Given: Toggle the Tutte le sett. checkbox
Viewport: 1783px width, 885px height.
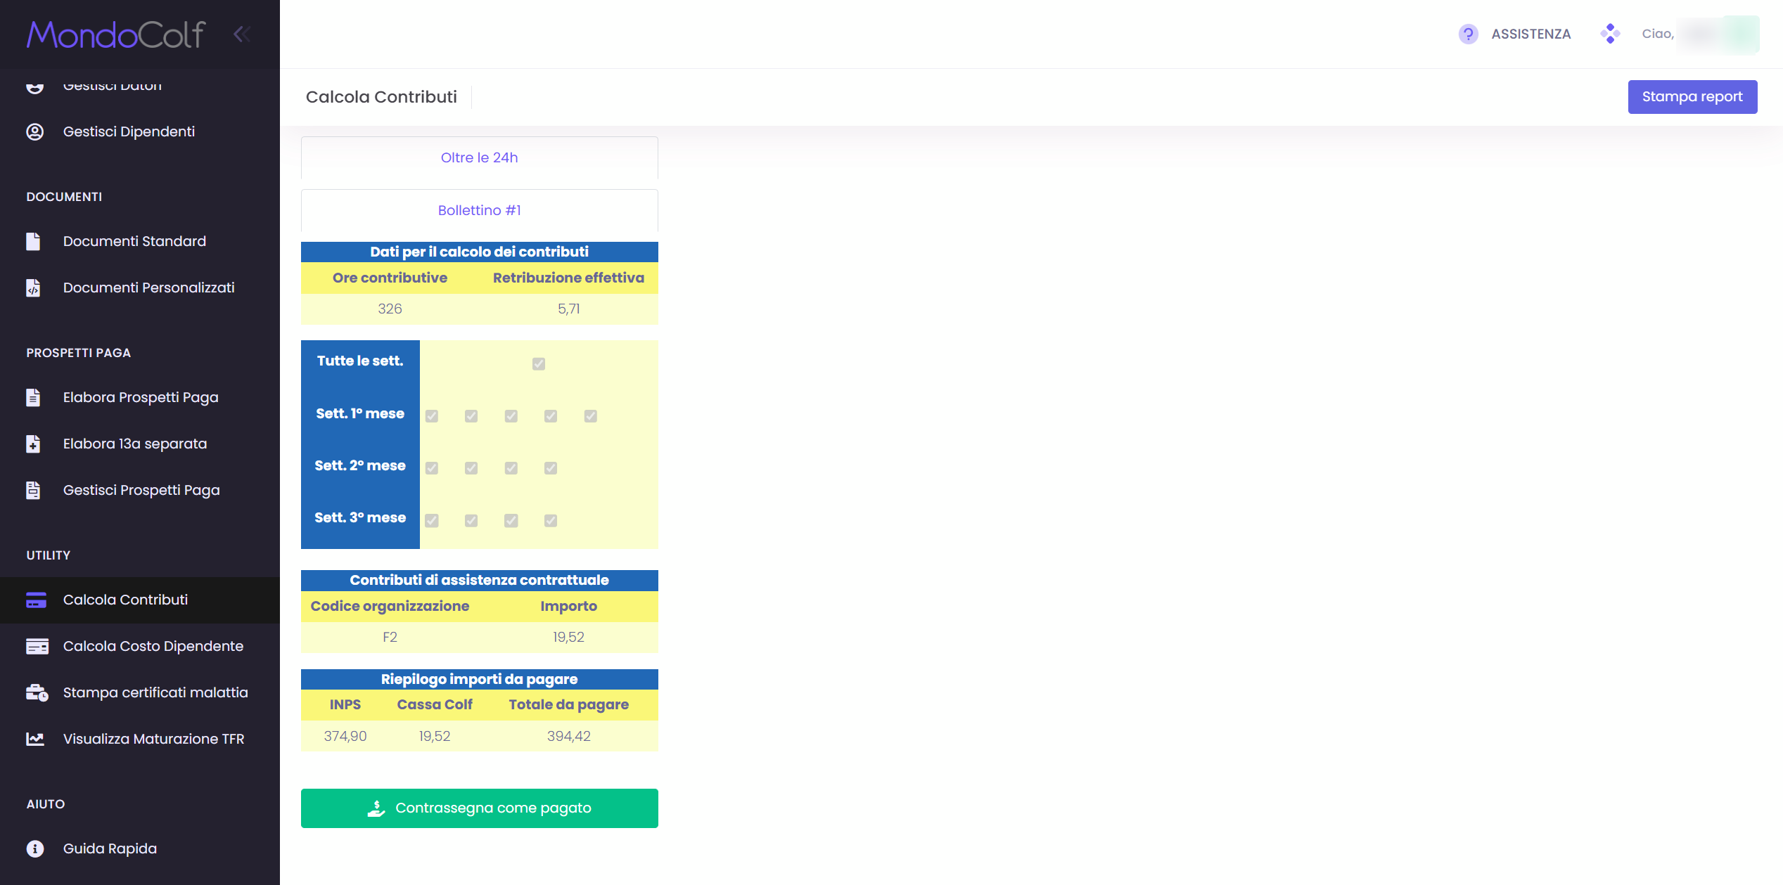Looking at the screenshot, I should (539, 363).
